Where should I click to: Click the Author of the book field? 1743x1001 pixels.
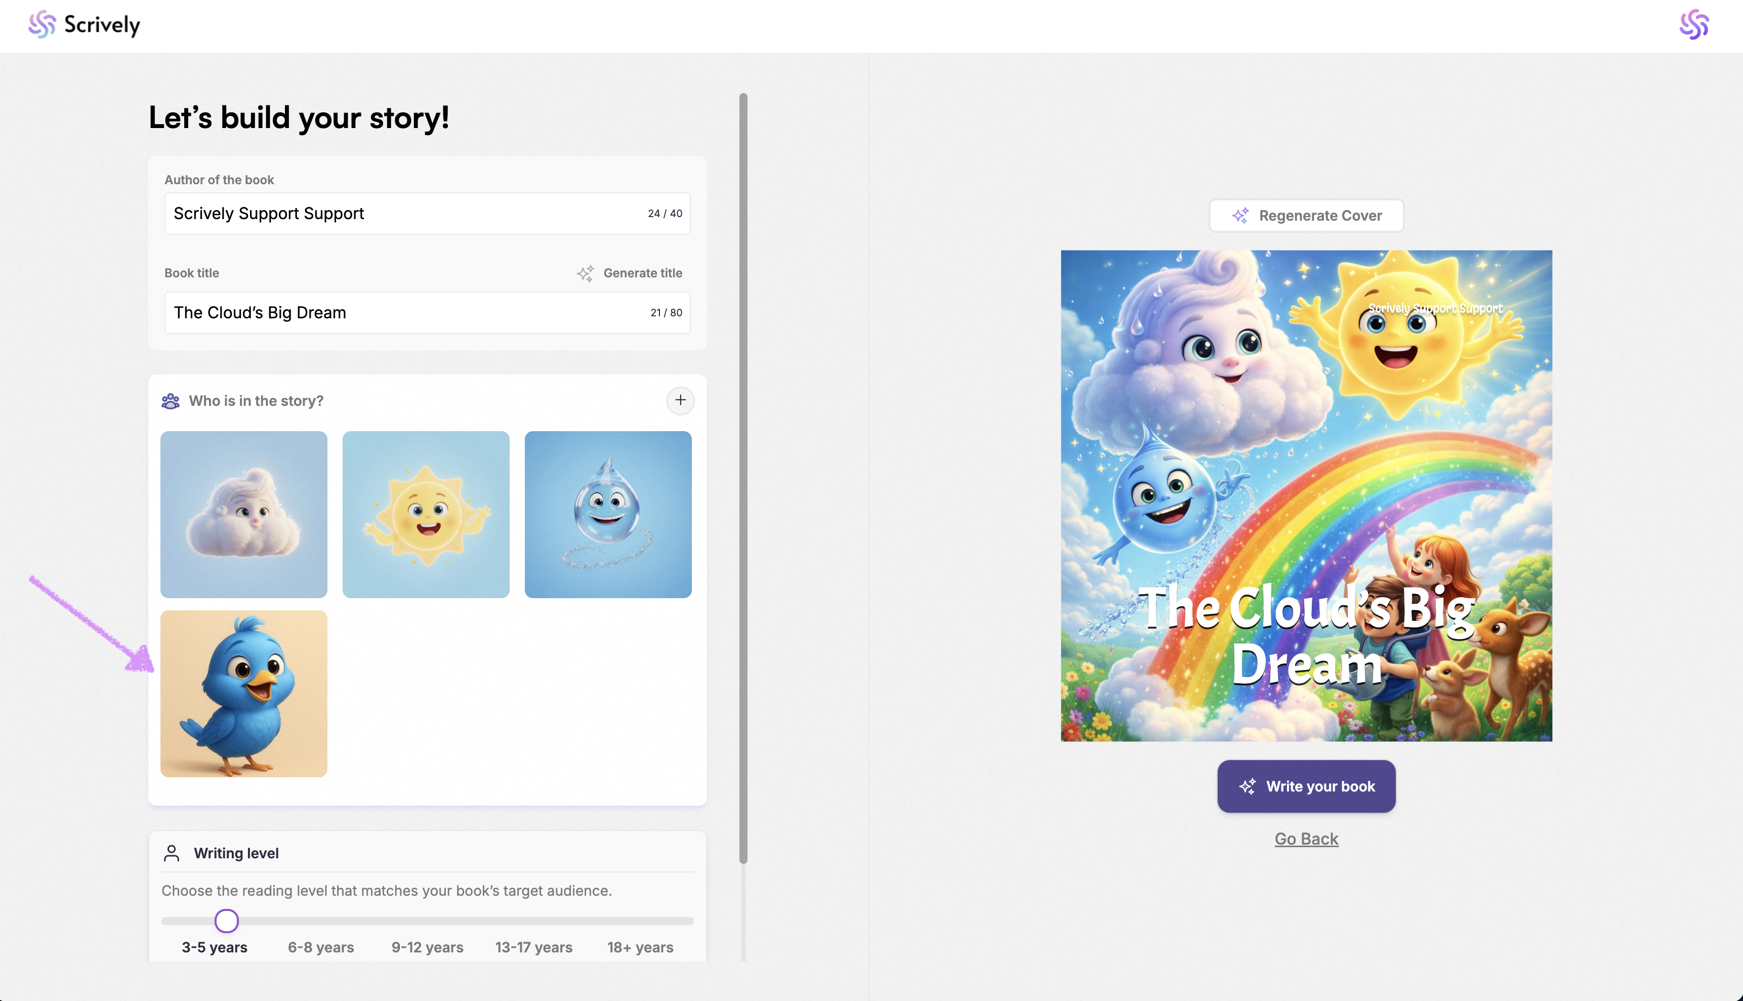[406, 214]
